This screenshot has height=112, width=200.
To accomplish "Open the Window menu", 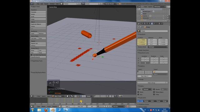I will 52,4.
